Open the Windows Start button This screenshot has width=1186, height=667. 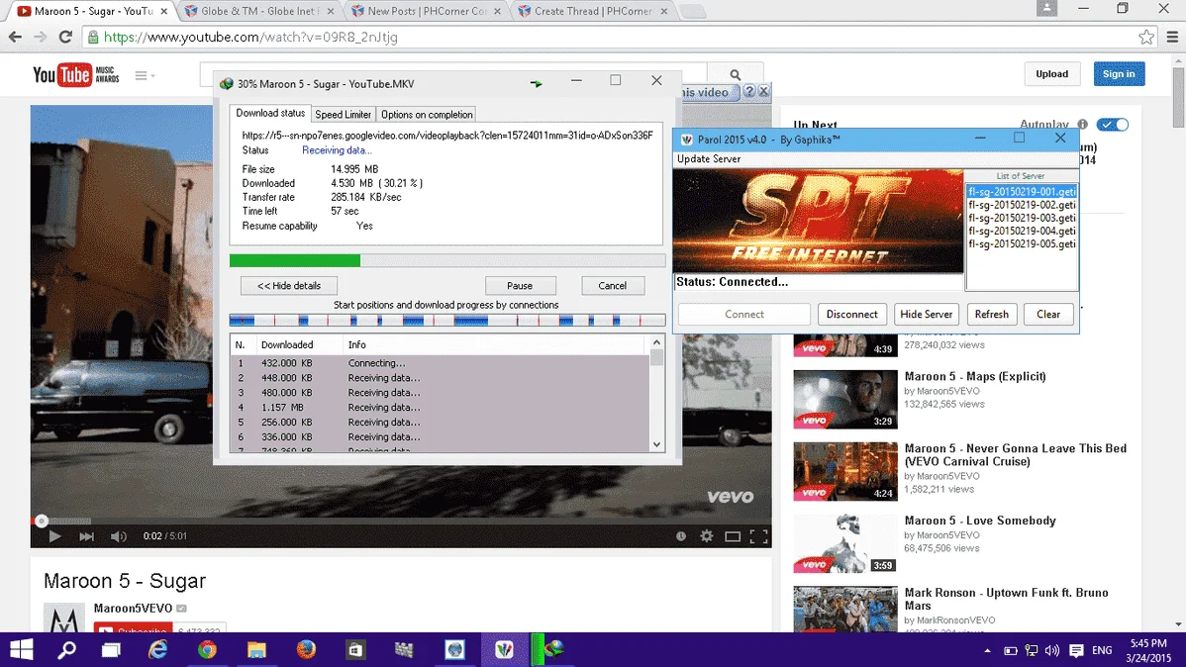click(x=21, y=649)
